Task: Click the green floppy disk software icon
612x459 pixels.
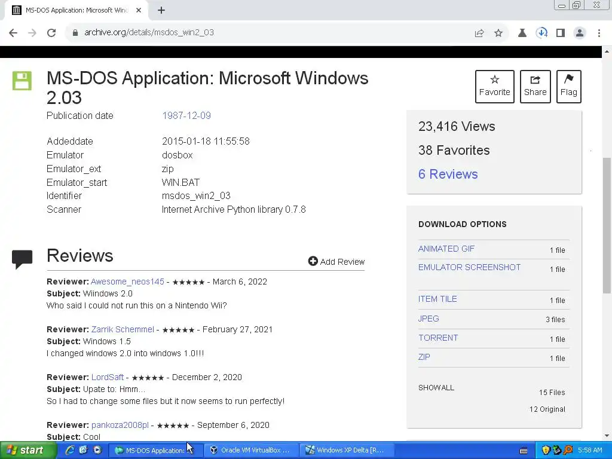Action: coord(22,81)
